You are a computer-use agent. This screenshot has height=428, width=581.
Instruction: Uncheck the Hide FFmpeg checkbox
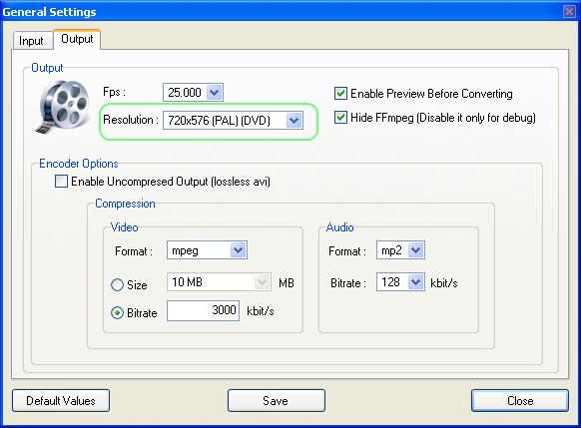(340, 118)
